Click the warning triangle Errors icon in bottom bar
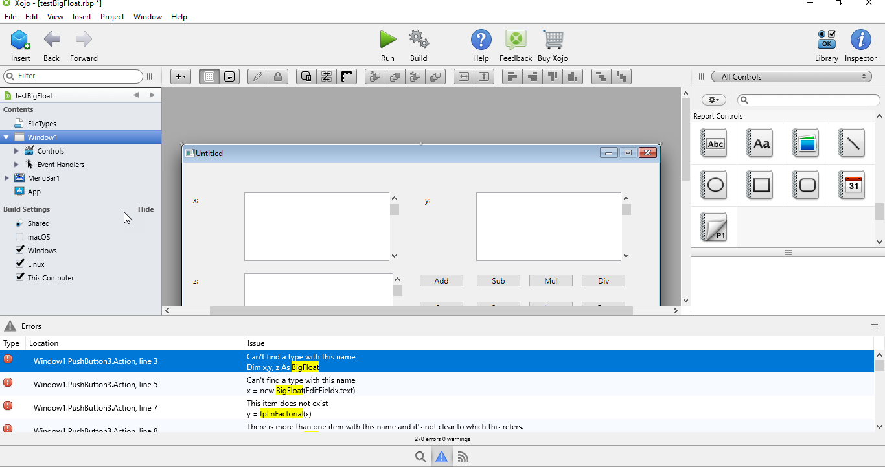This screenshot has height=467, width=885. pyautogui.click(x=442, y=457)
